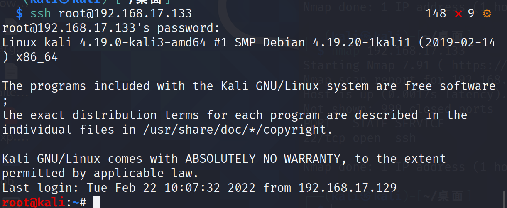Click the background jobs count 9
This screenshot has width=507, height=208.
pos(471,14)
